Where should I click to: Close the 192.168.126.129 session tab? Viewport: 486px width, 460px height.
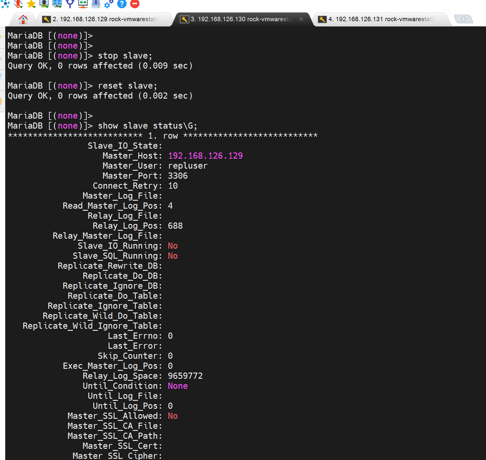click(x=163, y=19)
